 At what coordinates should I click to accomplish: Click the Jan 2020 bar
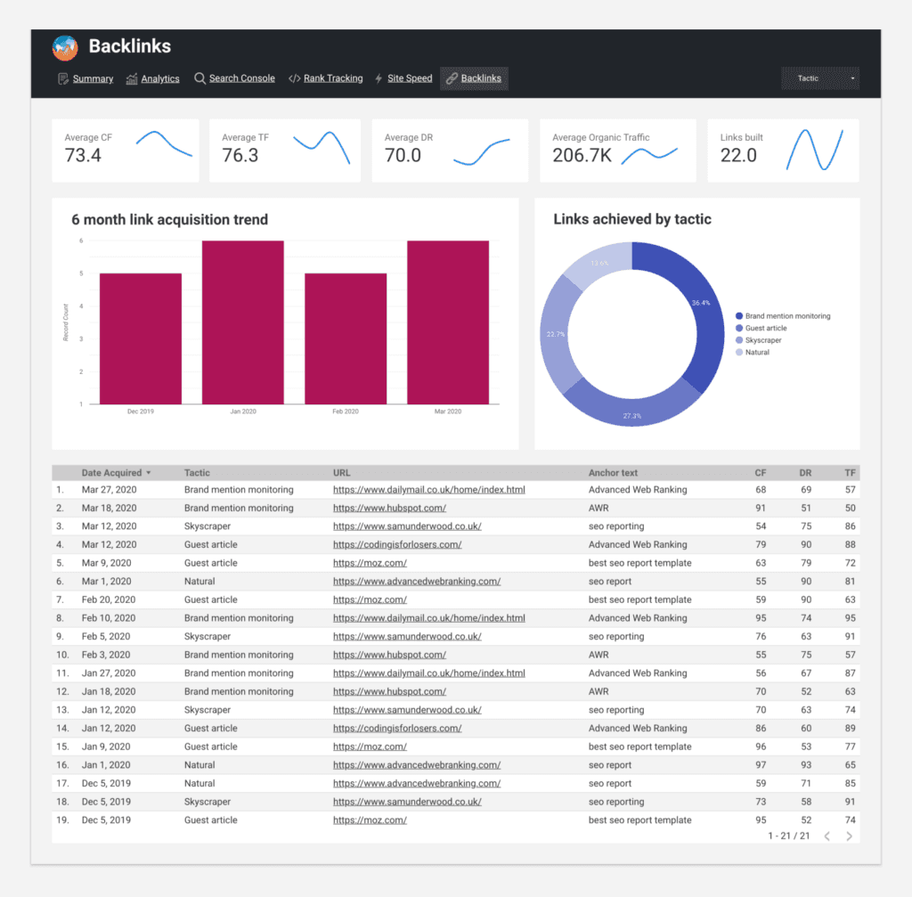tap(243, 322)
